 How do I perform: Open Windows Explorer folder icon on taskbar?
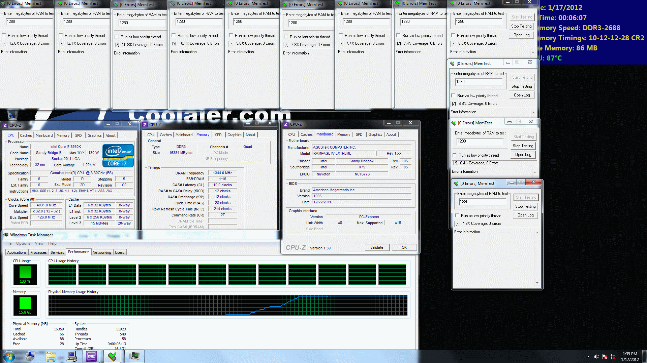pos(51,356)
